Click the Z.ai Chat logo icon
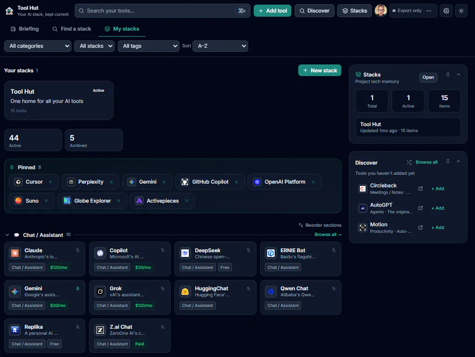Image resolution: width=475 pixels, height=357 pixels. [100, 330]
